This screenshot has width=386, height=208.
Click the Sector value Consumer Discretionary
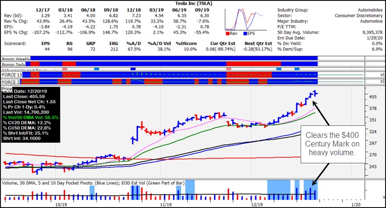click(358, 16)
